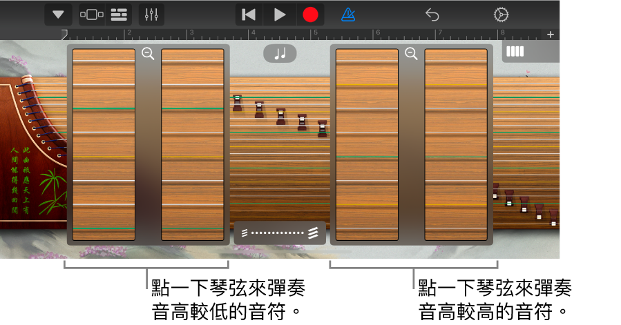Screen dimensions: 621x325
Task: Start playback with the Play button
Action: tap(280, 15)
